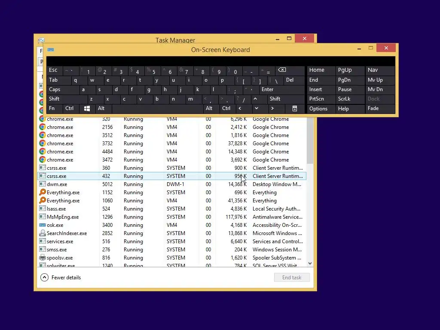Click the On-Screen Keyboard title bar icon
The width and height of the screenshot is (440, 330).
click(x=51, y=50)
